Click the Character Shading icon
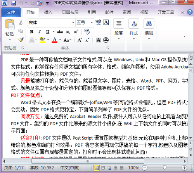Viewport: 194px width, 173px height. (99, 40)
